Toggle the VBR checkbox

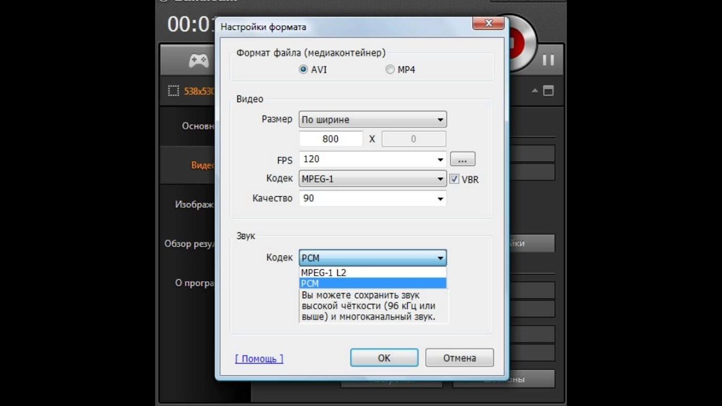point(455,179)
